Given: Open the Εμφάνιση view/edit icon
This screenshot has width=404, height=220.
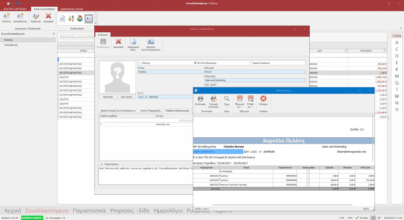Looking at the screenshot, I should click(x=36, y=16).
